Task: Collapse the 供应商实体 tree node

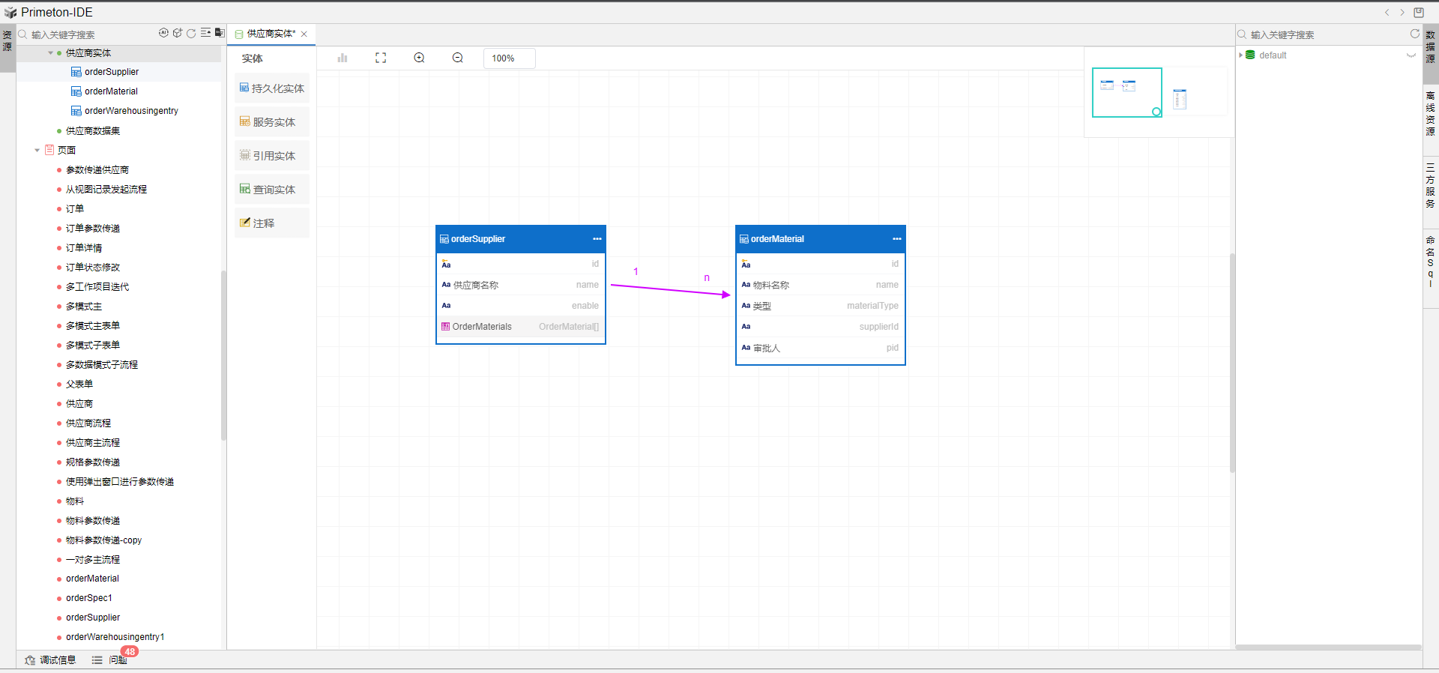Action: (x=50, y=53)
